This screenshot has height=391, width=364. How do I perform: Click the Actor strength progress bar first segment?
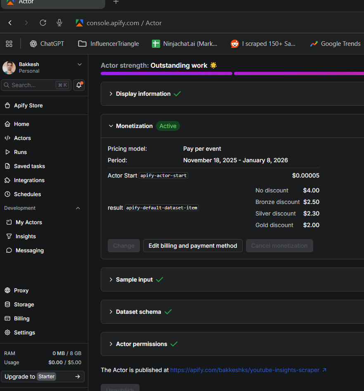[x=166, y=73]
